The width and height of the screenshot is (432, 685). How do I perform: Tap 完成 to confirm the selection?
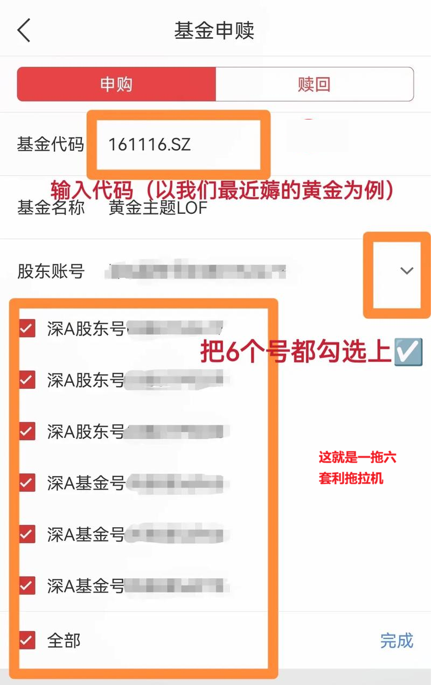[397, 640]
